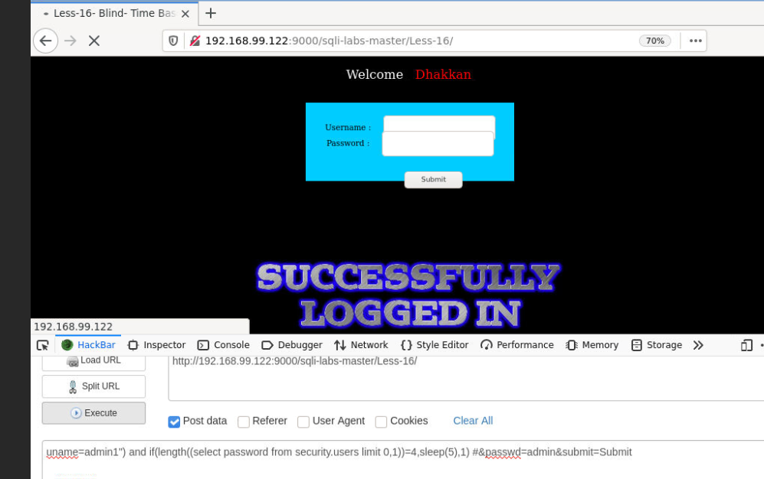Click the Password input field

(438, 143)
